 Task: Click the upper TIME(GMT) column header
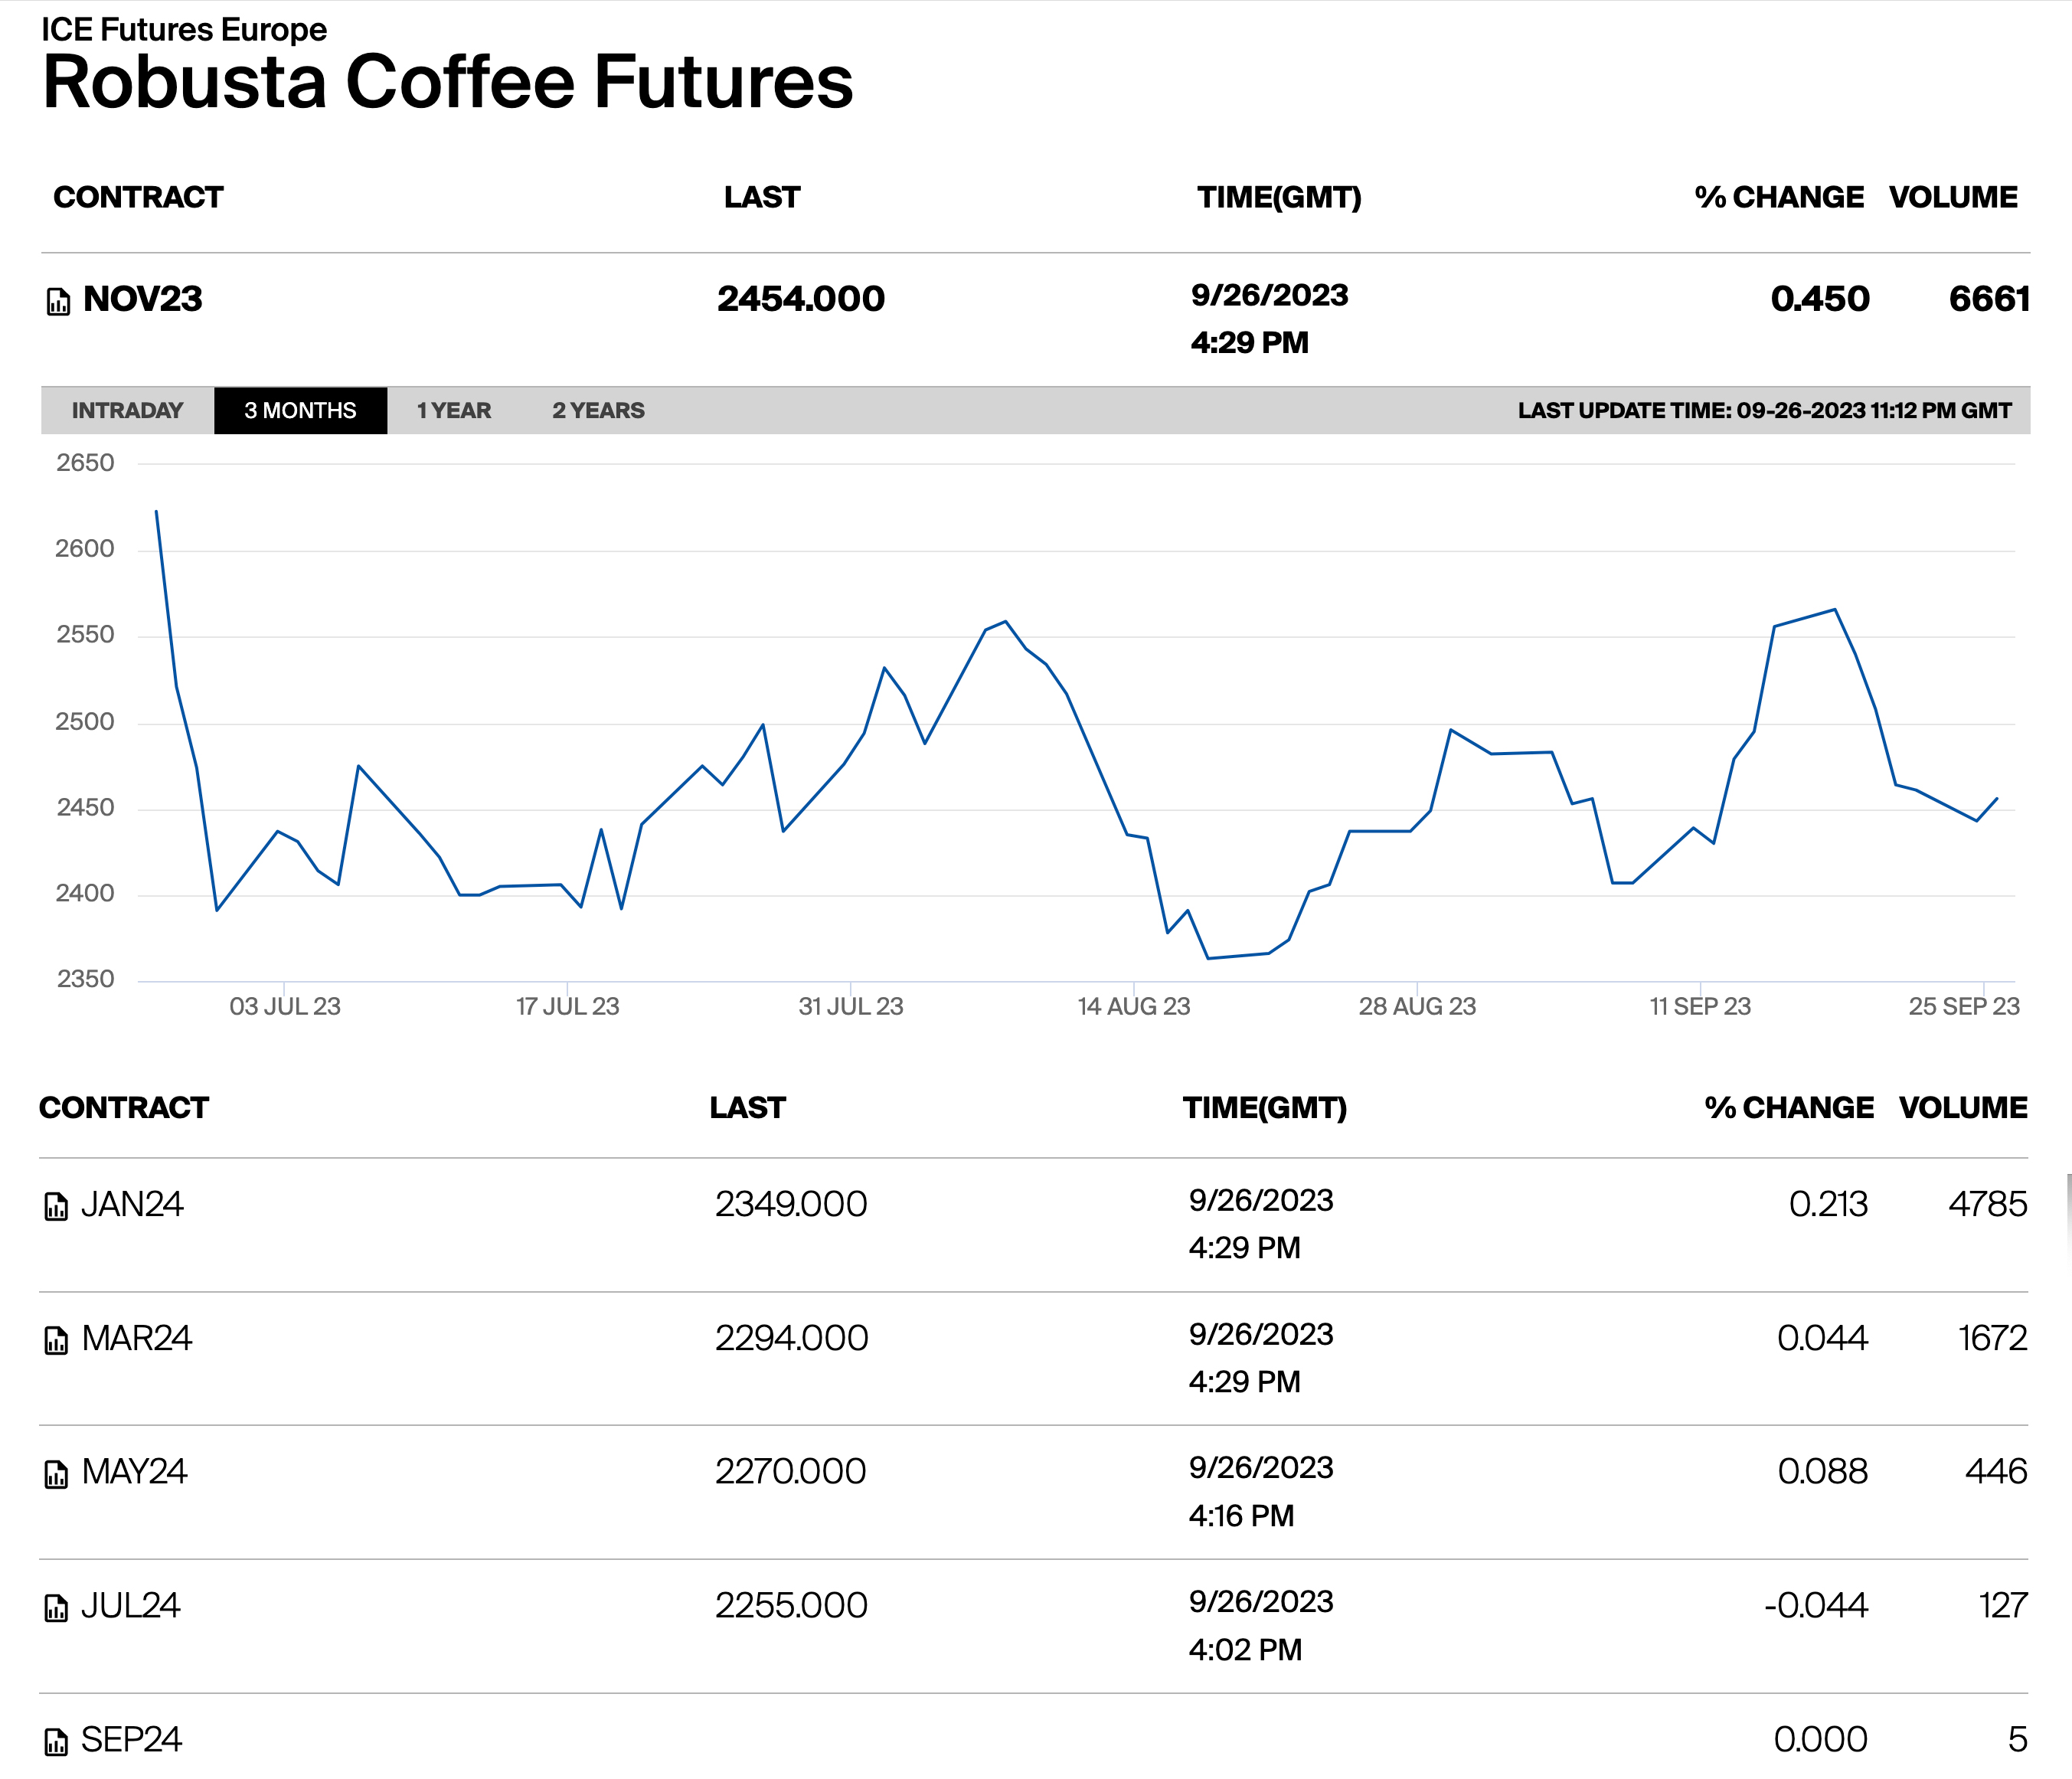[1279, 198]
